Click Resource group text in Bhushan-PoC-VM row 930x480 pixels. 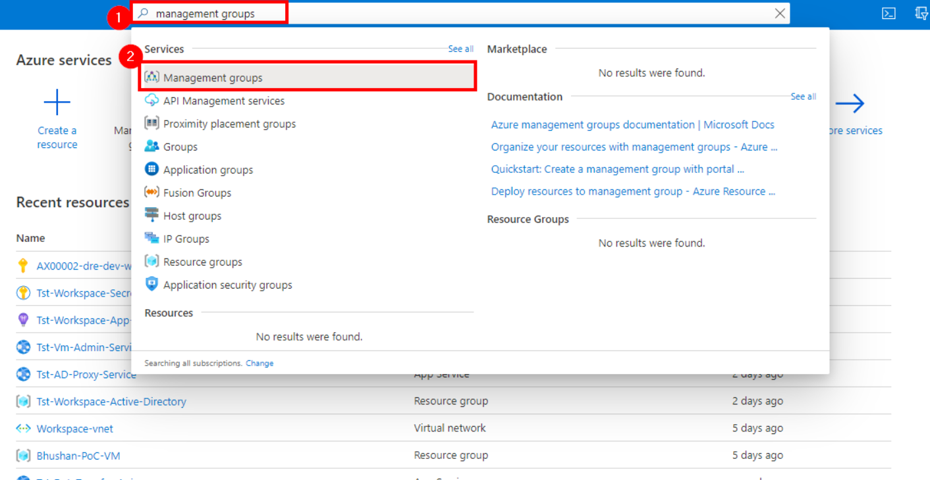pyautogui.click(x=451, y=455)
